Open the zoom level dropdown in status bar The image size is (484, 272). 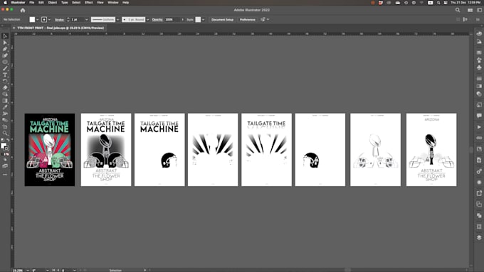pyautogui.click(x=28, y=270)
